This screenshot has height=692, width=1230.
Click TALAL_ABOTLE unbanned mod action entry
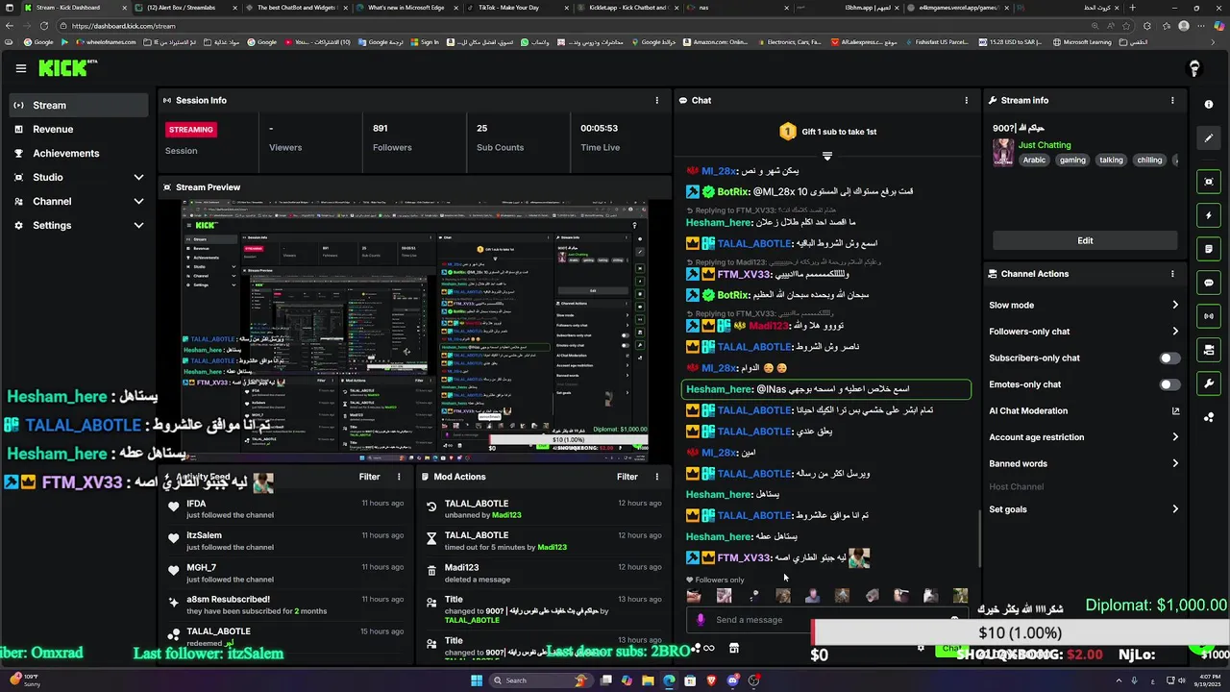[543, 508]
